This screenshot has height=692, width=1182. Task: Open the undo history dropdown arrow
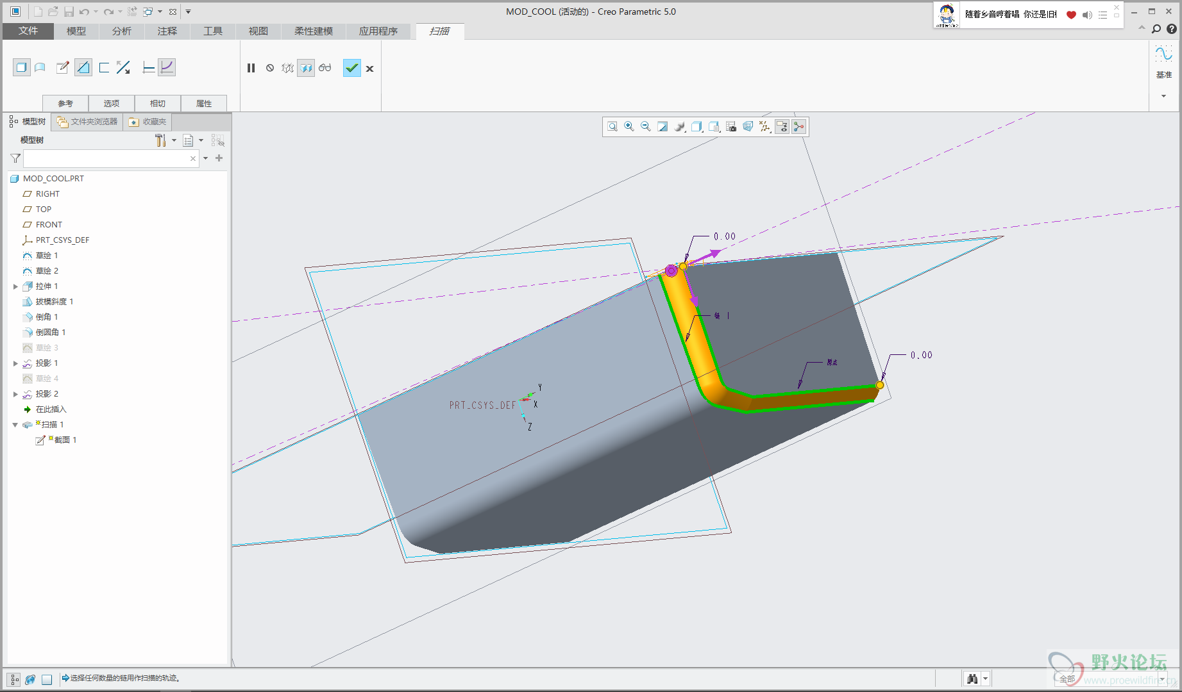(x=96, y=12)
